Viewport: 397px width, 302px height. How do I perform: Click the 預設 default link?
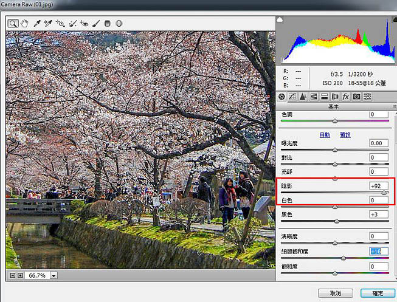(x=345, y=135)
